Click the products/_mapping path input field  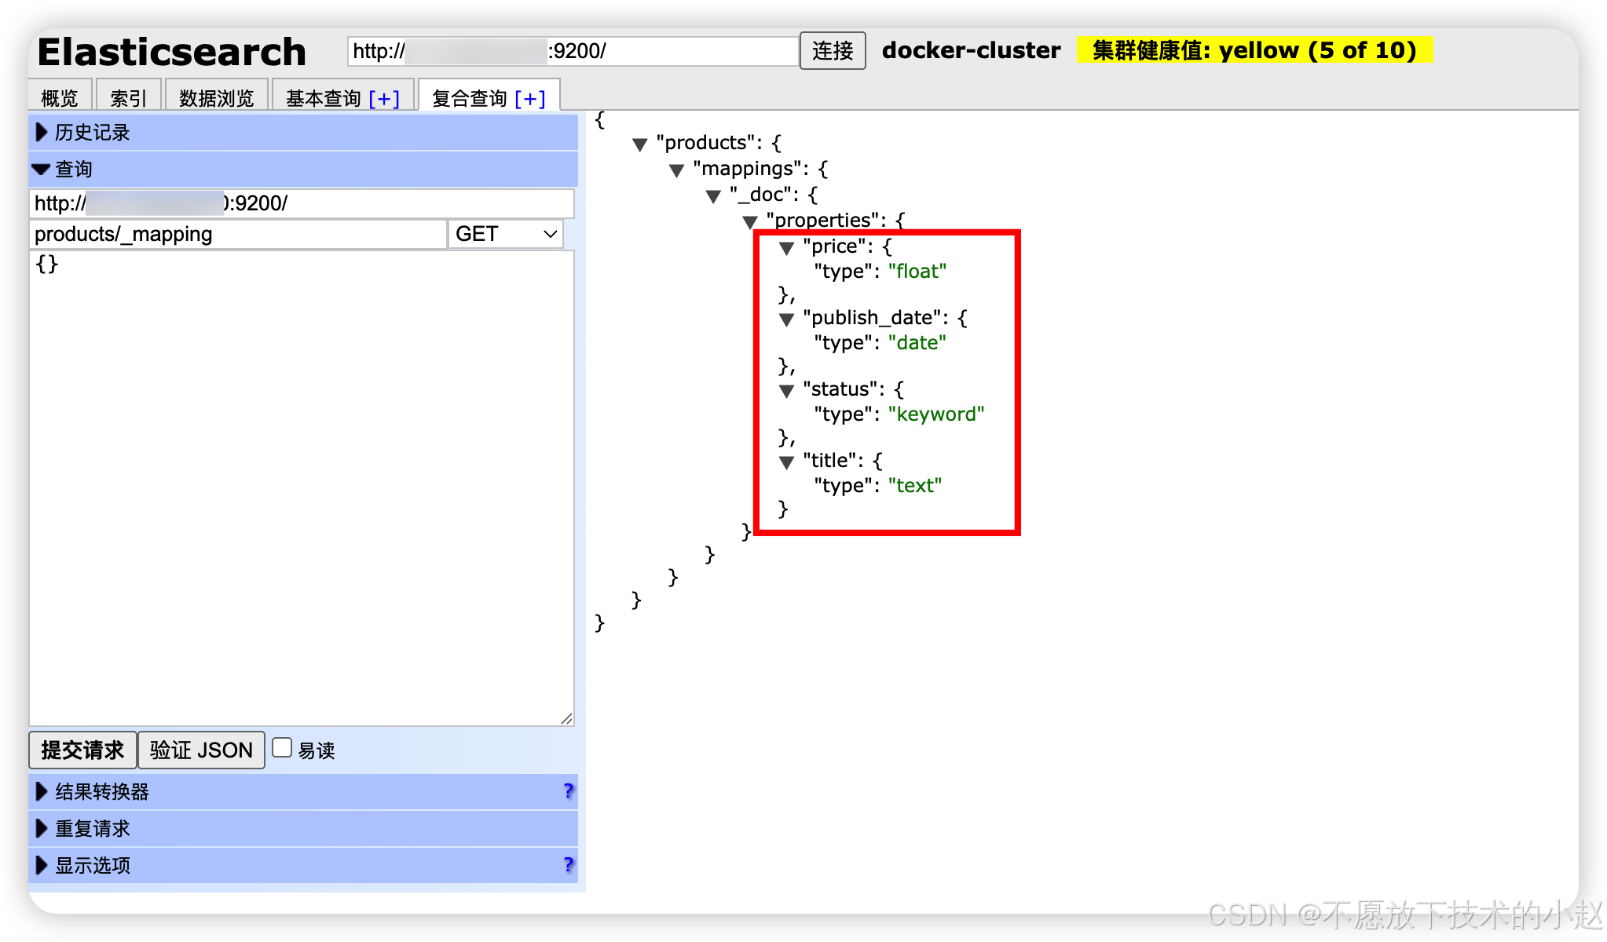click(x=237, y=234)
